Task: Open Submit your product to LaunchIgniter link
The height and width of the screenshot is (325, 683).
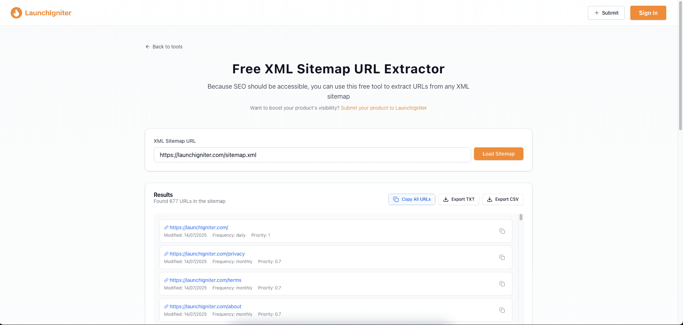Action: (384, 108)
